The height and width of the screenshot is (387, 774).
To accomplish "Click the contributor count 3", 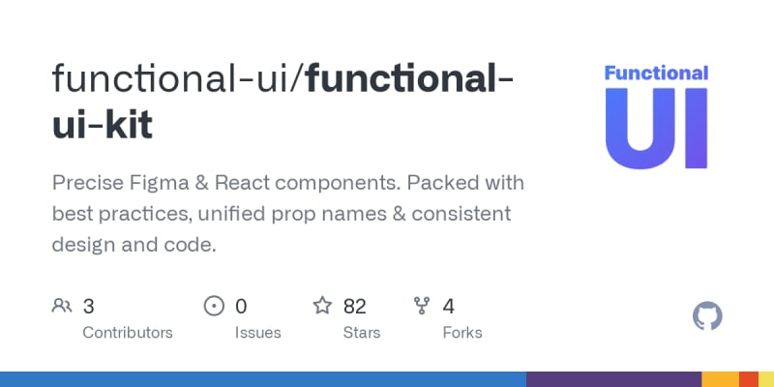I will 88,307.
